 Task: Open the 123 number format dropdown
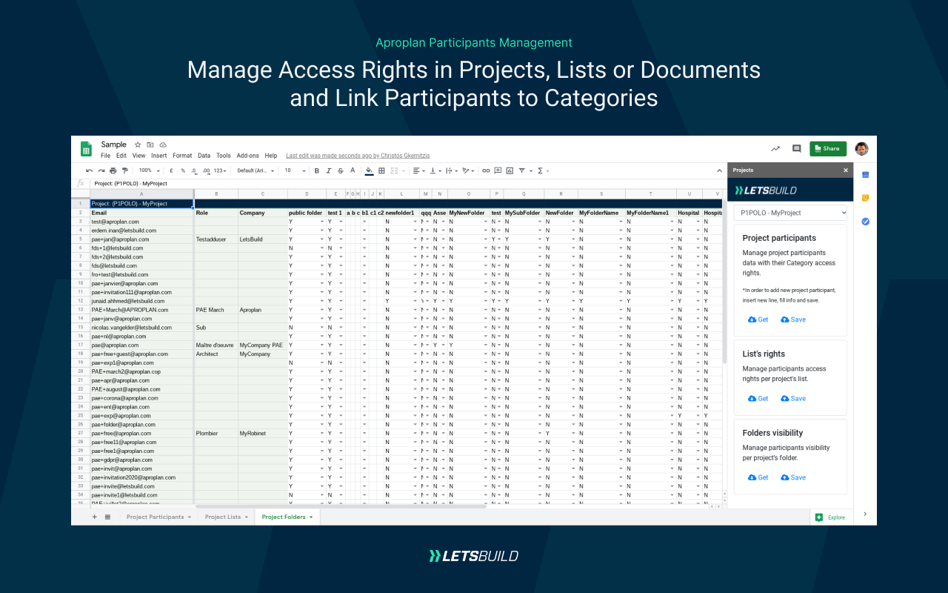(x=219, y=170)
